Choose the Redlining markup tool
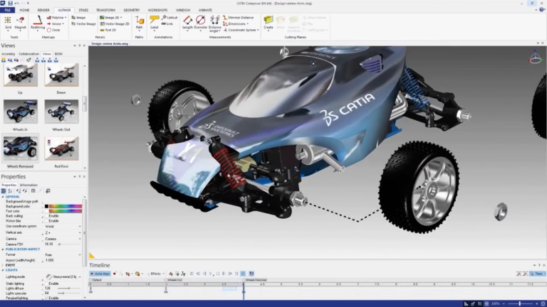This screenshot has height=307, width=547. (x=37, y=23)
